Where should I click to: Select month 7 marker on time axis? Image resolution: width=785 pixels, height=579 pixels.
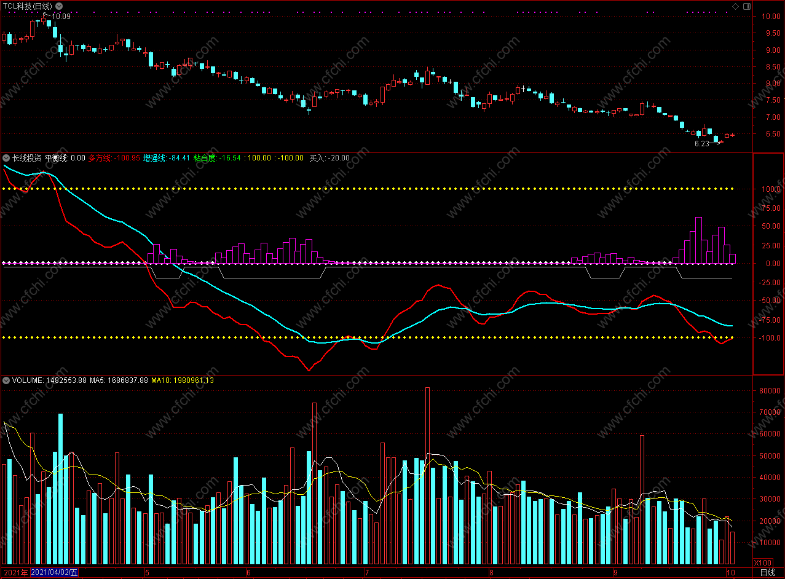click(x=367, y=573)
